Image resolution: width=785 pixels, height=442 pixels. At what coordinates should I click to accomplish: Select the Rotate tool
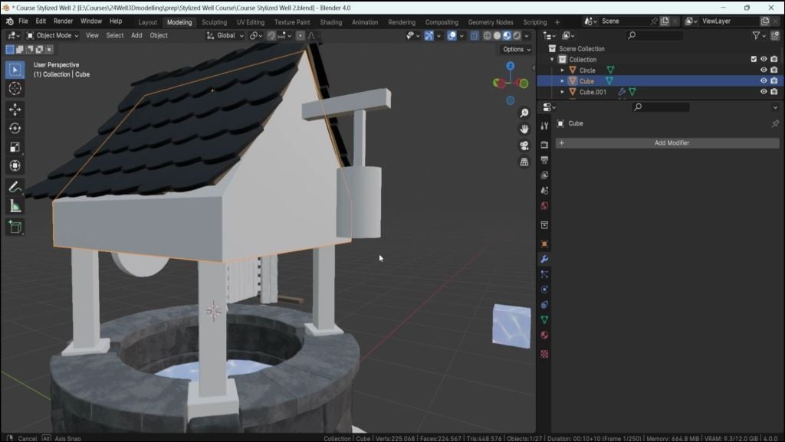tap(15, 129)
